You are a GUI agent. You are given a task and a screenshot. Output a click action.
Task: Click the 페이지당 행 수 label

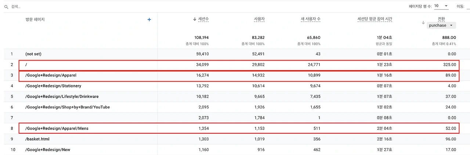pos(420,6)
